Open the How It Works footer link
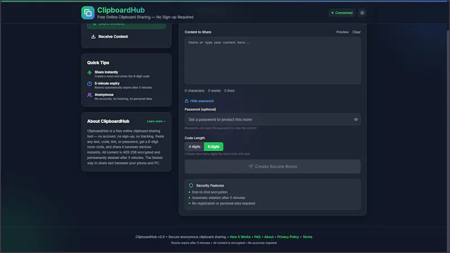 click(240, 237)
